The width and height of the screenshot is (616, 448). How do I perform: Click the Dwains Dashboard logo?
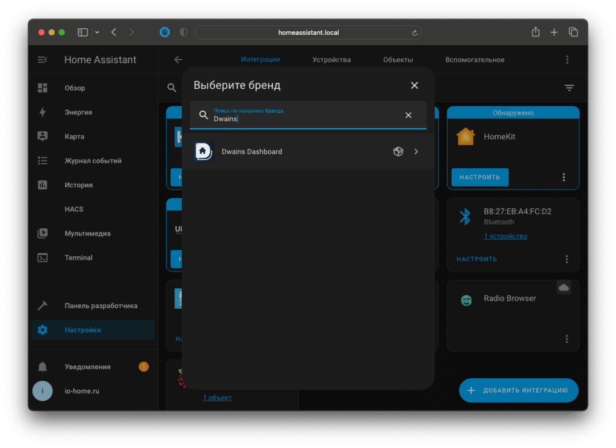204,152
